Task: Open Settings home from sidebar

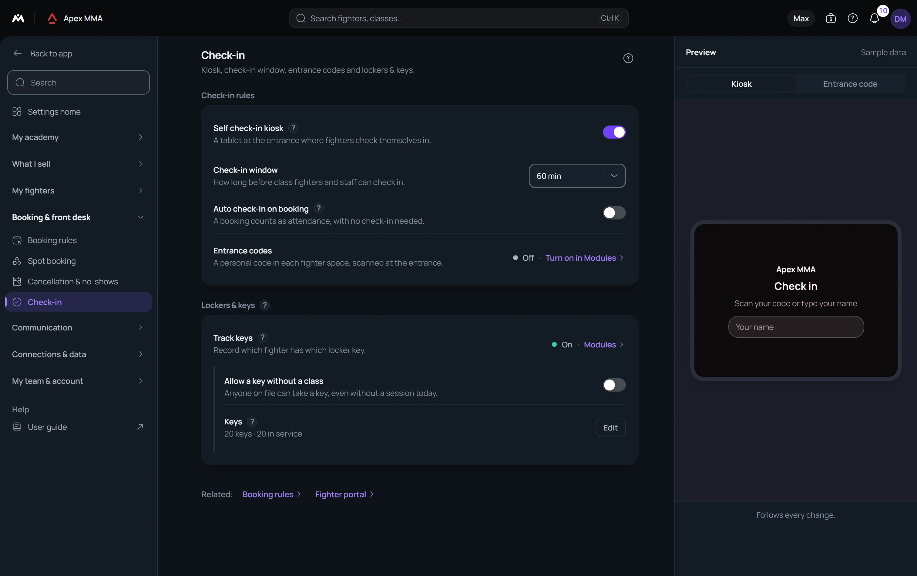Action: click(79, 112)
